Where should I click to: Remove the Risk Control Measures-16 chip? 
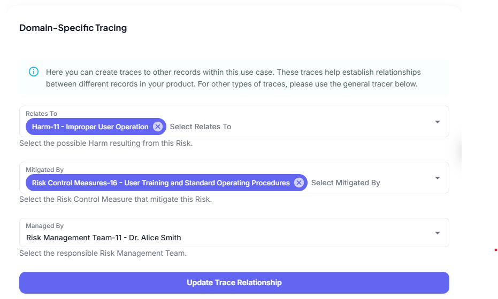(x=299, y=183)
